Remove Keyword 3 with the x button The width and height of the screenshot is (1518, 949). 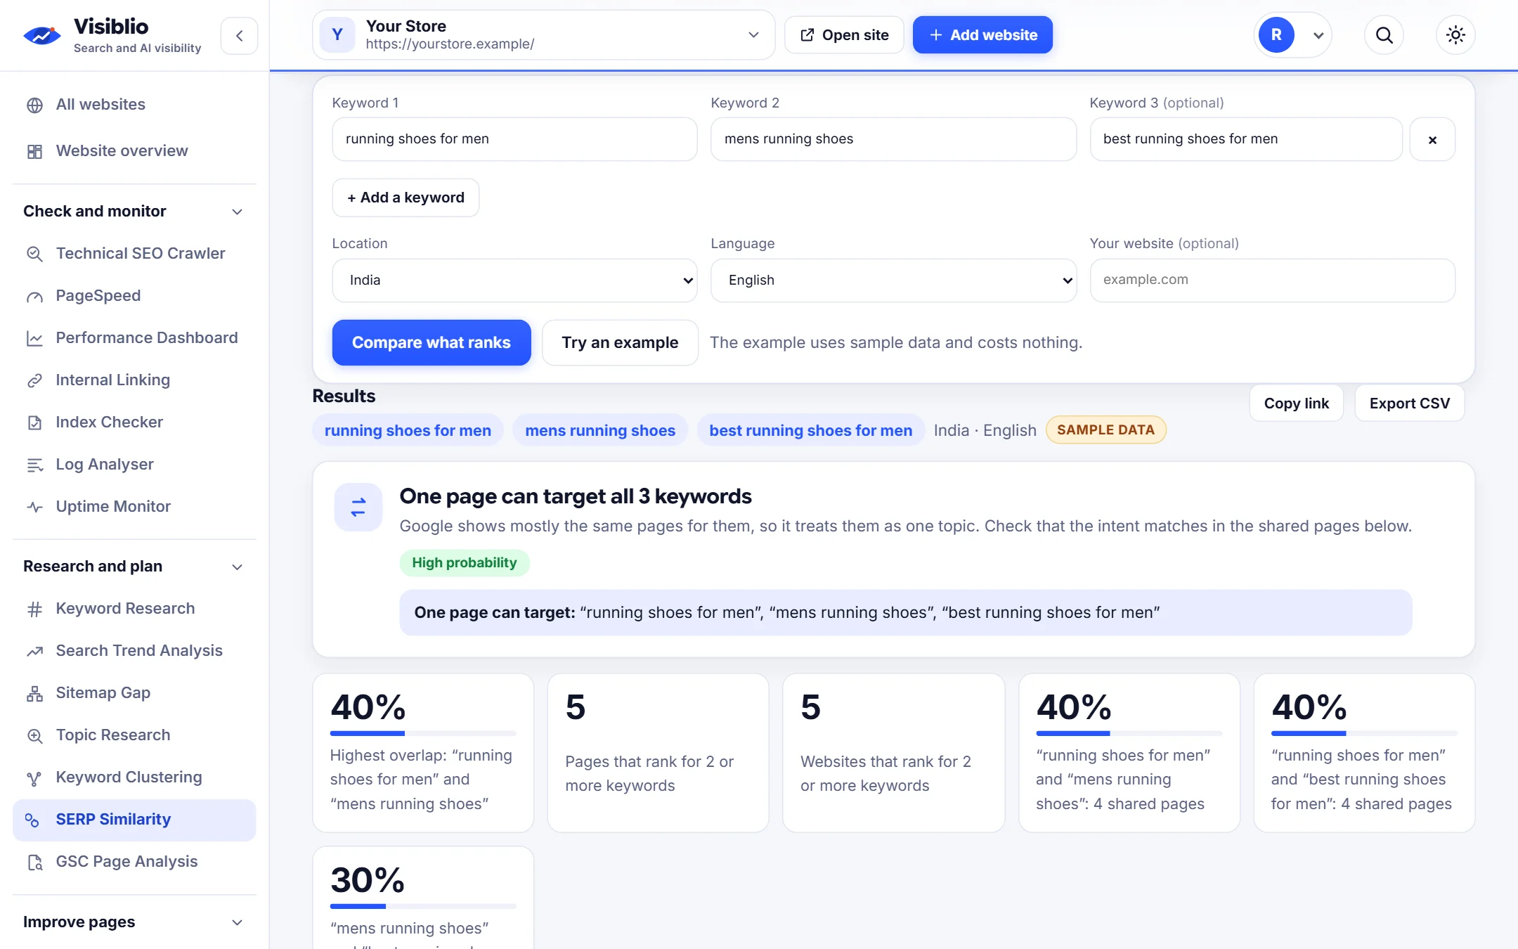click(x=1432, y=139)
